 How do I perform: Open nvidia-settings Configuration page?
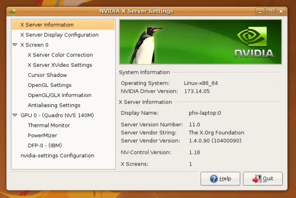point(58,156)
